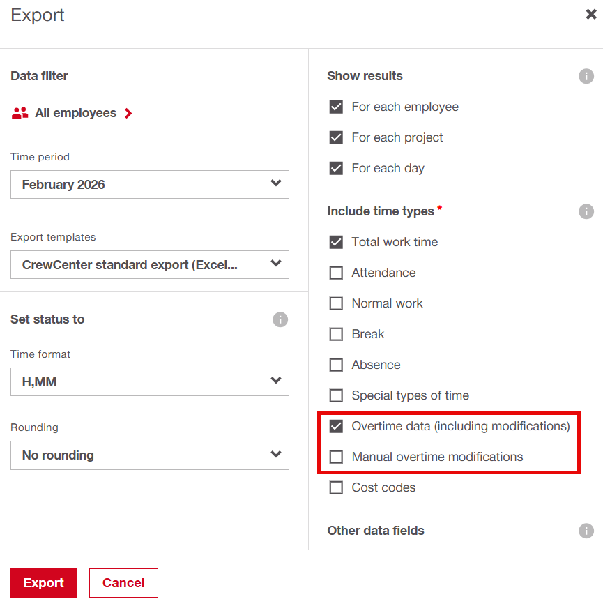Cancel the export dialog
This screenshot has height=606, width=603.
pyautogui.click(x=123, y=583)
